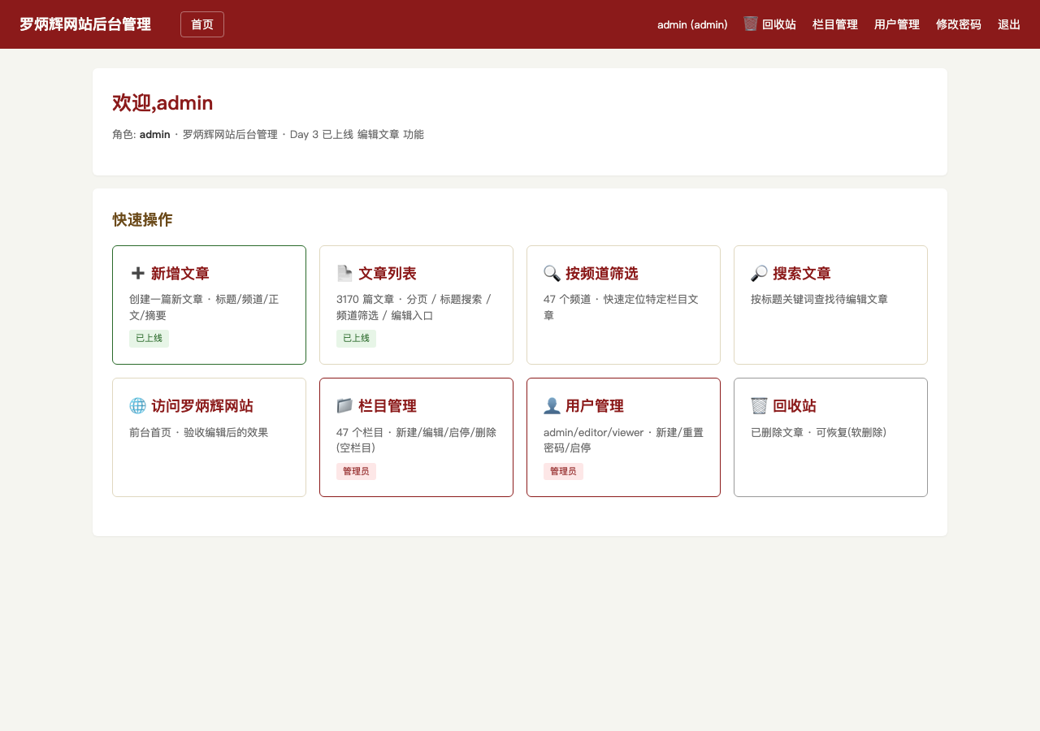Click the 管理员 badge on 栏目管理 card
Viewport: 1040px width, 731px height.
pos(356,471)
